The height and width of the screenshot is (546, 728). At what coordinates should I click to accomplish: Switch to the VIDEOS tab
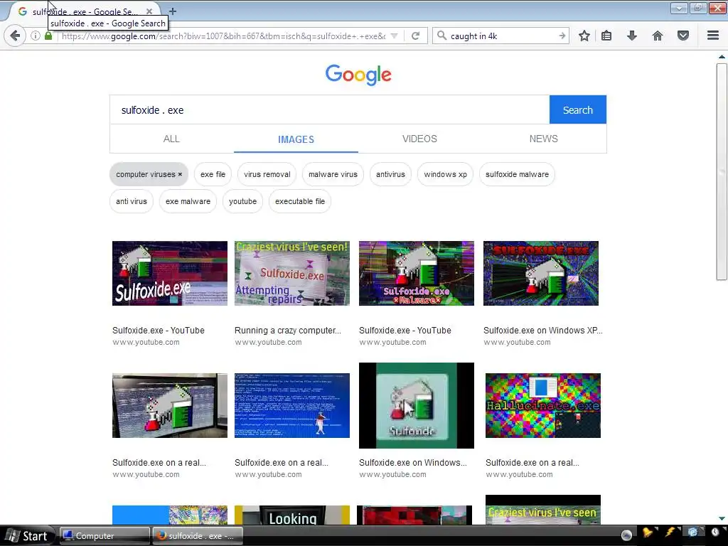[419, 139]
